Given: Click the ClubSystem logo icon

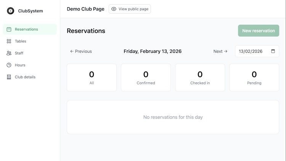Looking at the screenshot, I should click(x=10, y=11).
